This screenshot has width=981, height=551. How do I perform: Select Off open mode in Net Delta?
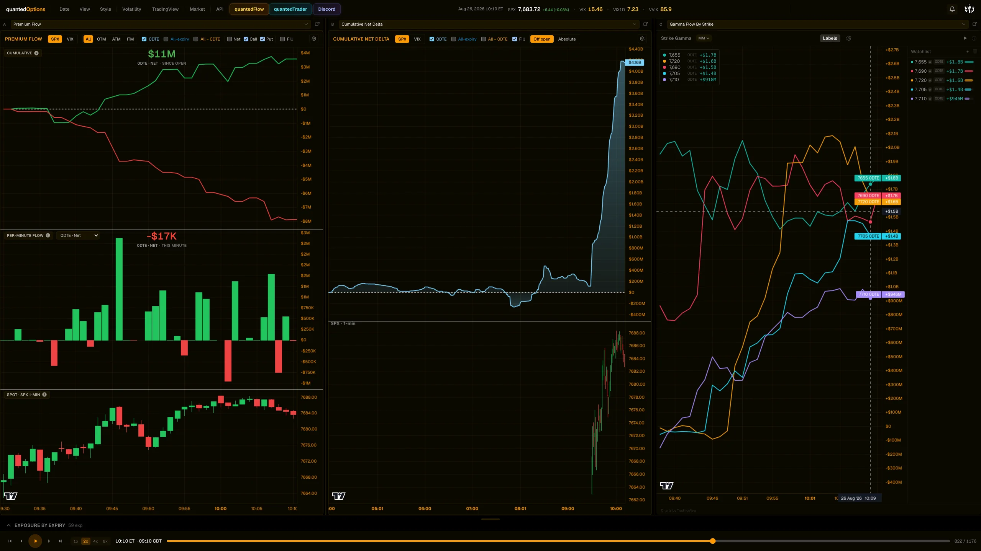pyautogui.click(x=542, y=39)
